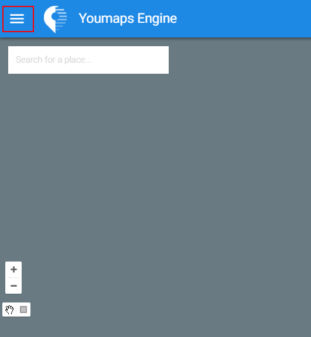Open the hamburger navigation menu
This screenshot has height=337, width=311.
[x=17, y=19]
